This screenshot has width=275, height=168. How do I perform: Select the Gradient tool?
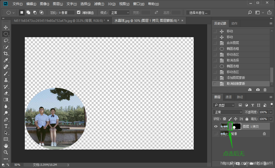[x=6, y=100]
